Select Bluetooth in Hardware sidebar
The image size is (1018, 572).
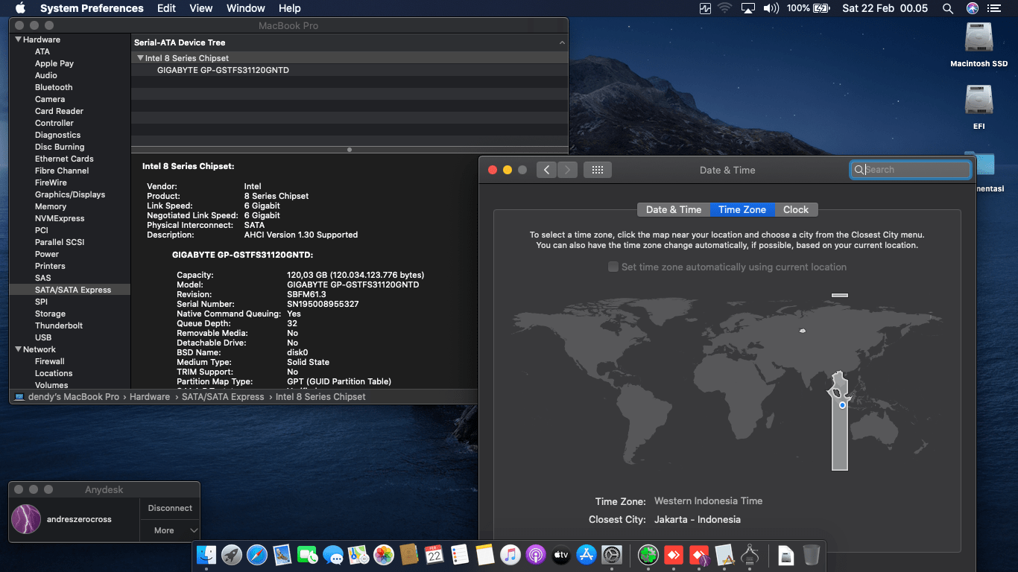[54, 87]
